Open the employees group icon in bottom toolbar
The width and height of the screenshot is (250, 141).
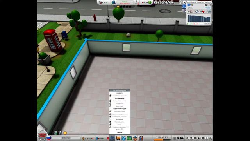123,138
